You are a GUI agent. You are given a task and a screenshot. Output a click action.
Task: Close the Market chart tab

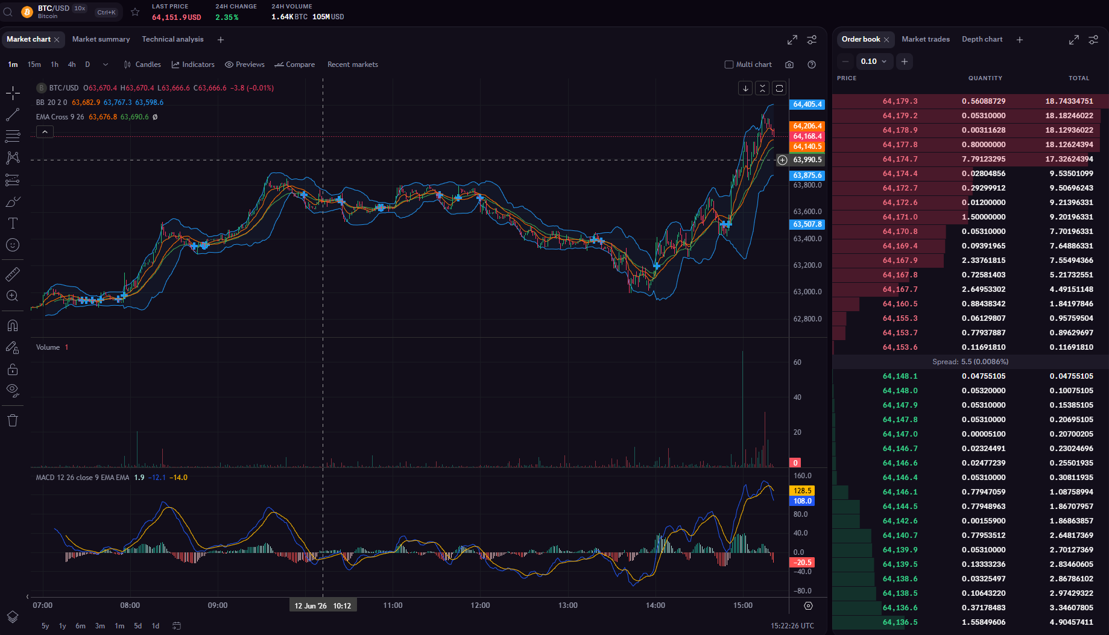(57, 40)
